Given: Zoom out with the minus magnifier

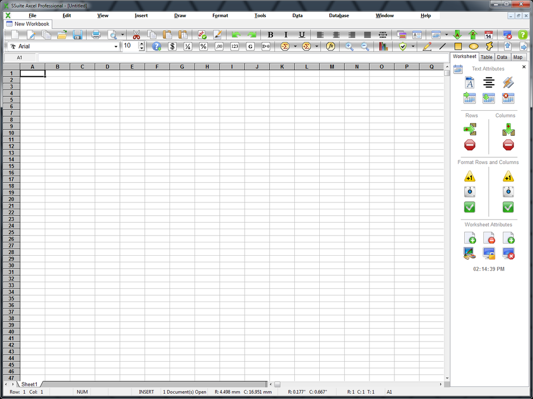Looking at the screenshot, I should (x=365, y=46).
